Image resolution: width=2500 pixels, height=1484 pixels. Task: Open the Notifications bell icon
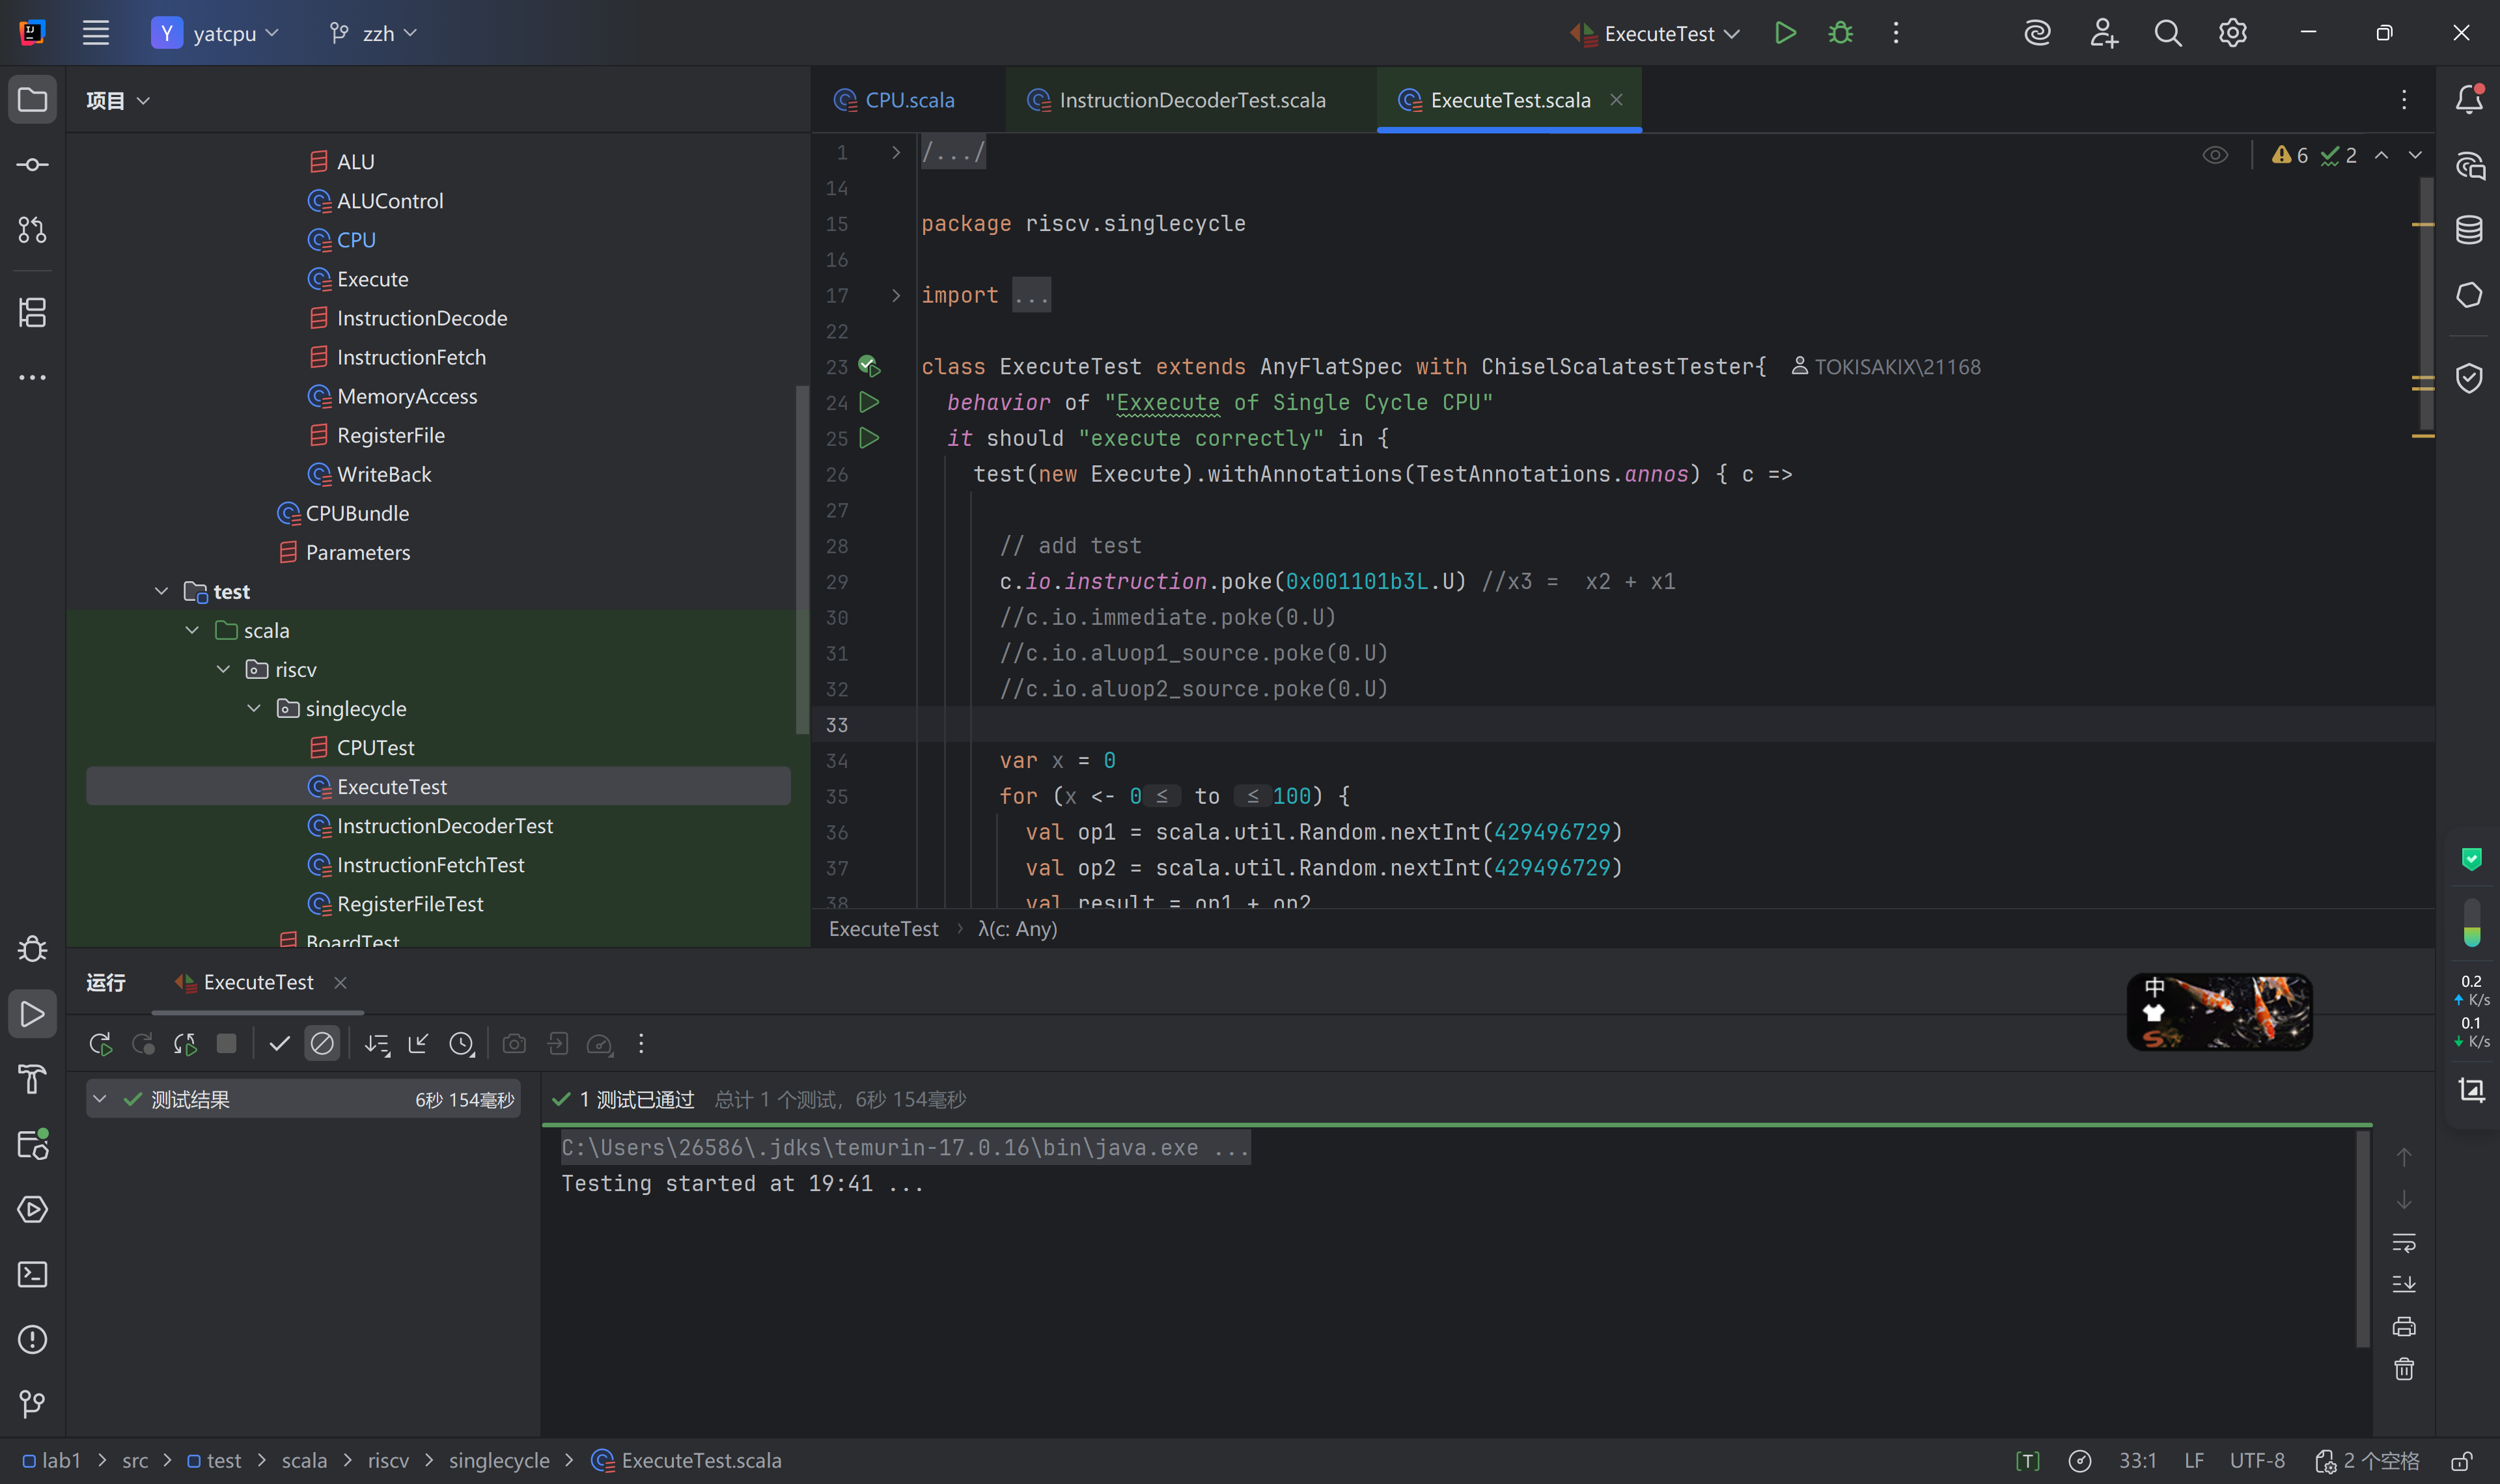2469,99
